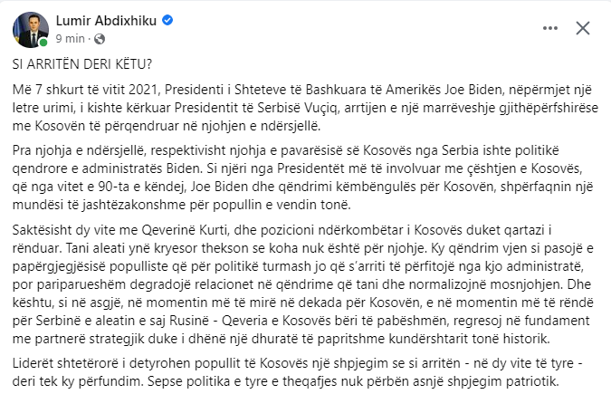Close the post with the X icon

pos(583,28)
